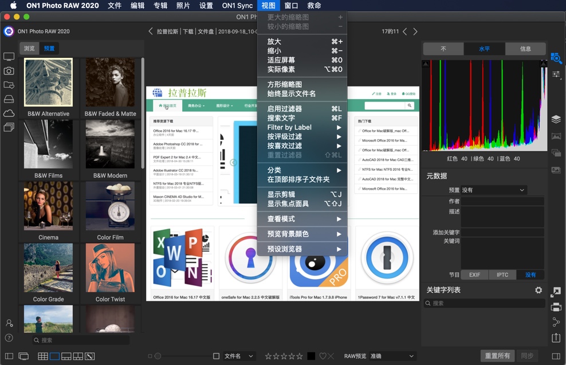Switch to single detail view layout

[x=54, y=356]
